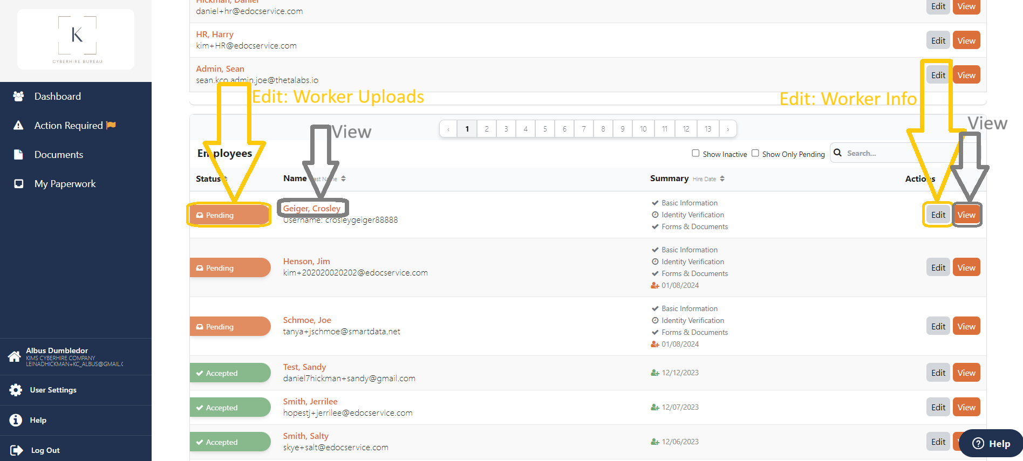The image size is (1023, 461).
Task: Go to next page with pagination arrow
Action: point(728,129)
